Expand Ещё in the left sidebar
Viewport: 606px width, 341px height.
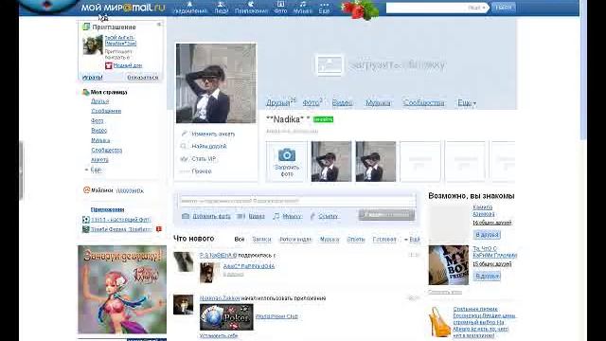coord(96,170)
